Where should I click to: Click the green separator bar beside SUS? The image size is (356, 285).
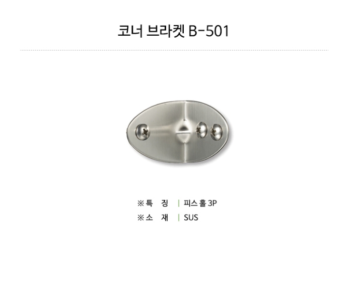(x=179, y=218)
